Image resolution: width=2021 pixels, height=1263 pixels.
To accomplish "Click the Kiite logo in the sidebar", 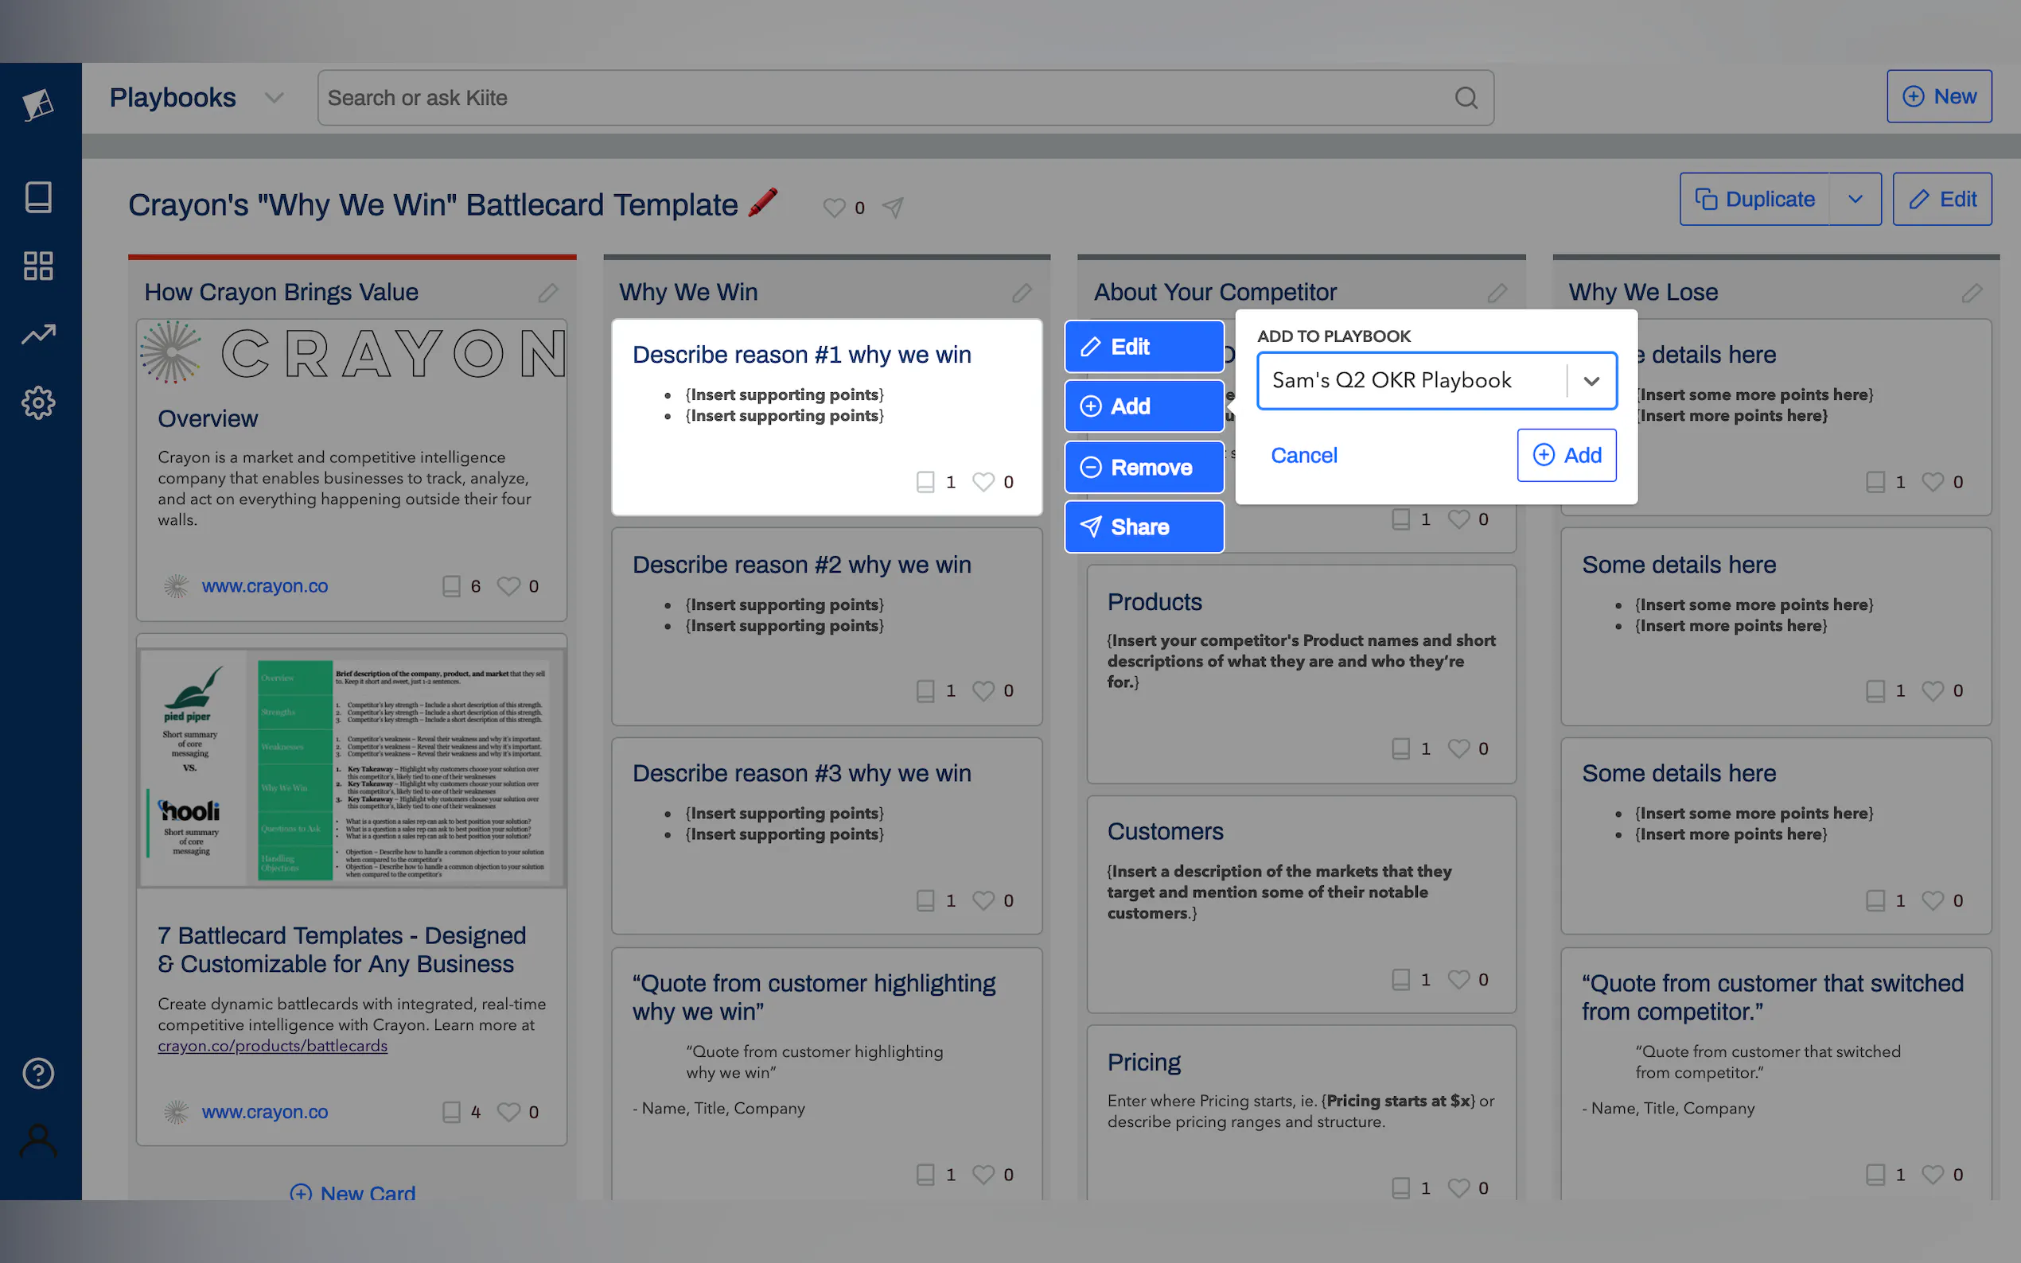I will click(x=38, y=104).
